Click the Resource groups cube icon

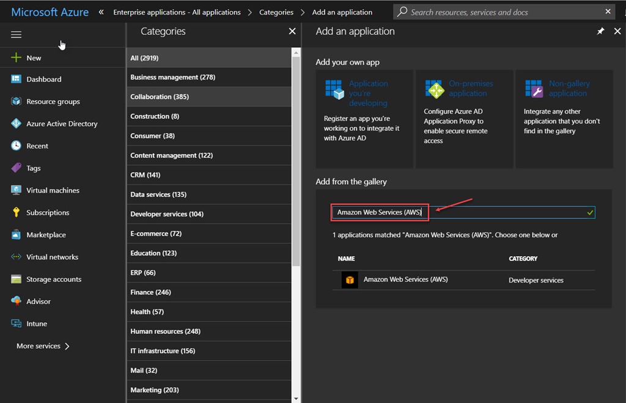click(x=16, y=101)
